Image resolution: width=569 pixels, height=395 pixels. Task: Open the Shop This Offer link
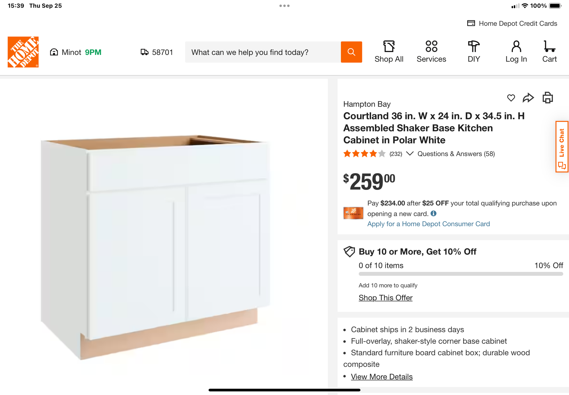[x=385, y=298]
